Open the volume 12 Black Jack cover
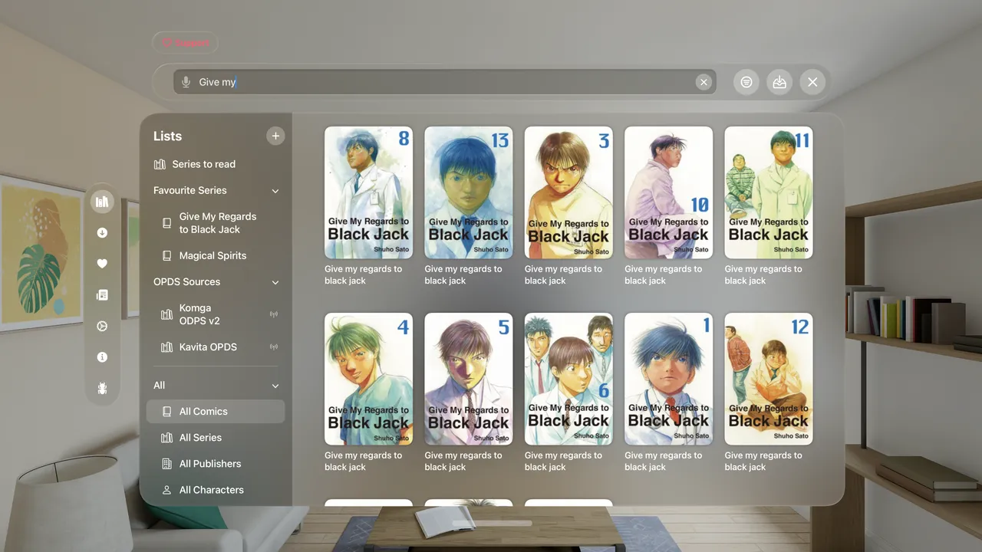Viewport: 982px width, 552px height. tap(769, 379)
